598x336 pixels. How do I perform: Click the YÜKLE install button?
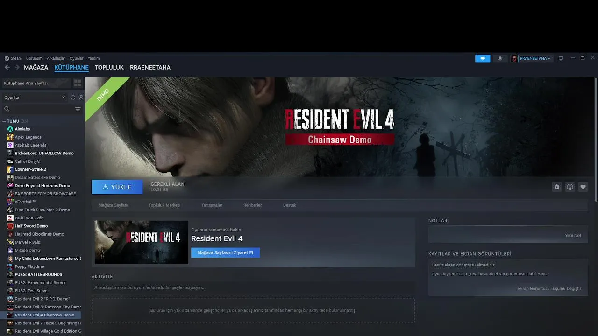coord(117,187)
